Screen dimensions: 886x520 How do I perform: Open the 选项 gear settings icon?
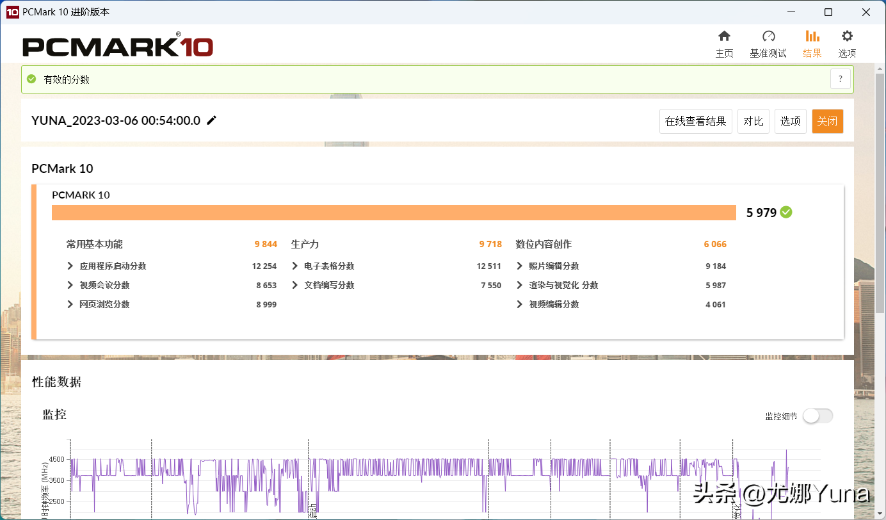tap(847, 36)
